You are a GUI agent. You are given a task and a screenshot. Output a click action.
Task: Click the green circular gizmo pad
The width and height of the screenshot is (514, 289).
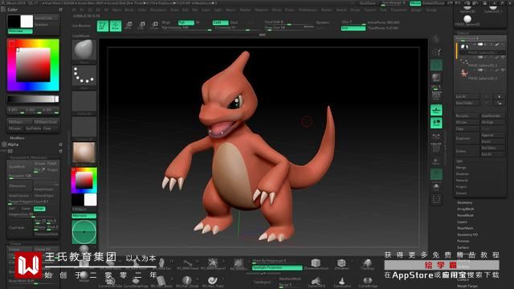[84, 232]
